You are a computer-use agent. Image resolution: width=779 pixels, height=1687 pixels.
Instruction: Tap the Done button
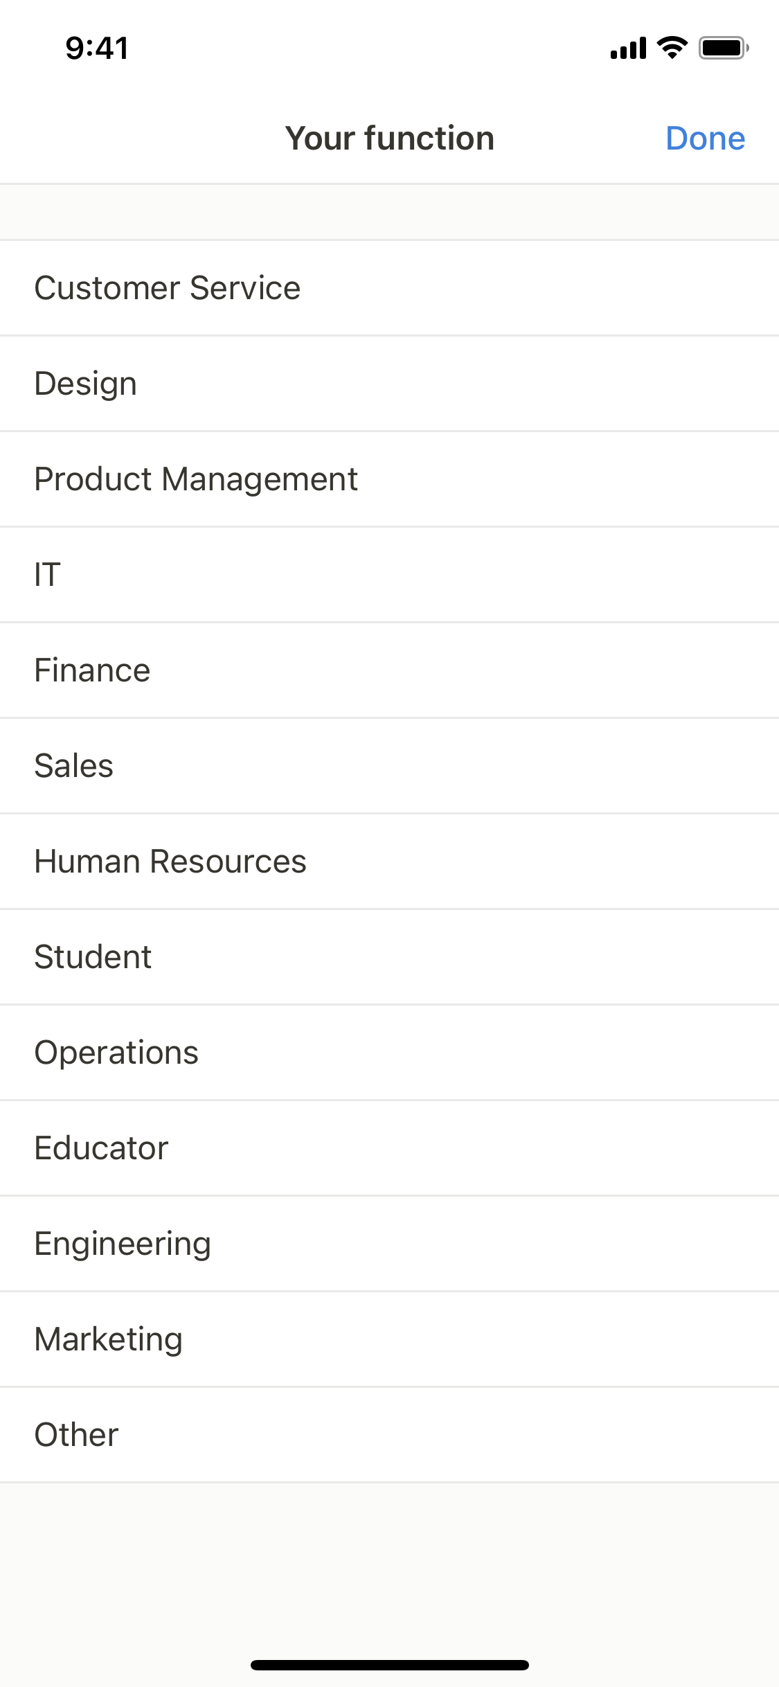[705, 139]
